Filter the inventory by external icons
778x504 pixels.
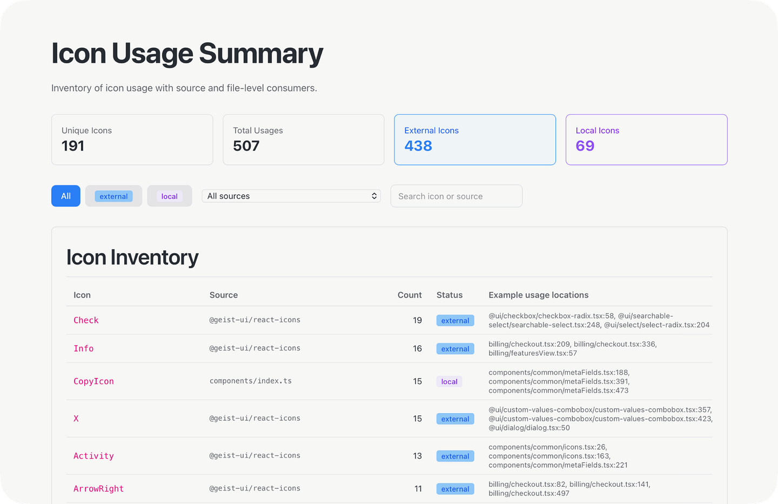pyautogui.click(x=113, y=196)
